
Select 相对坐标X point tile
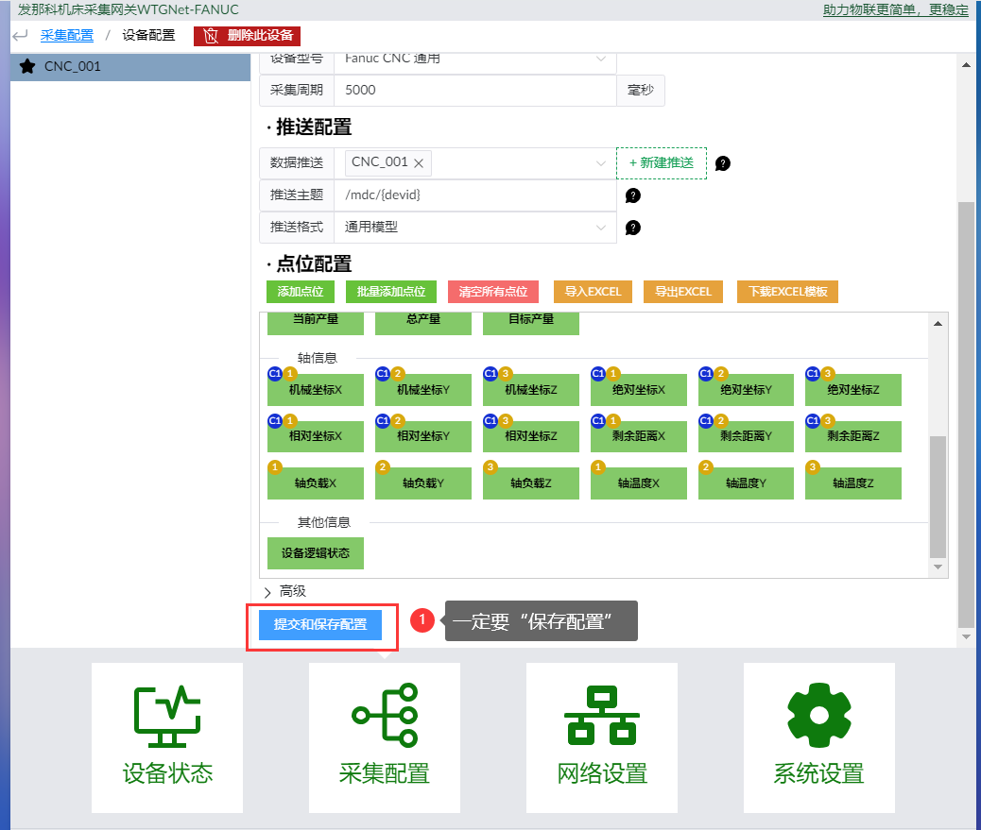(316, 436)
